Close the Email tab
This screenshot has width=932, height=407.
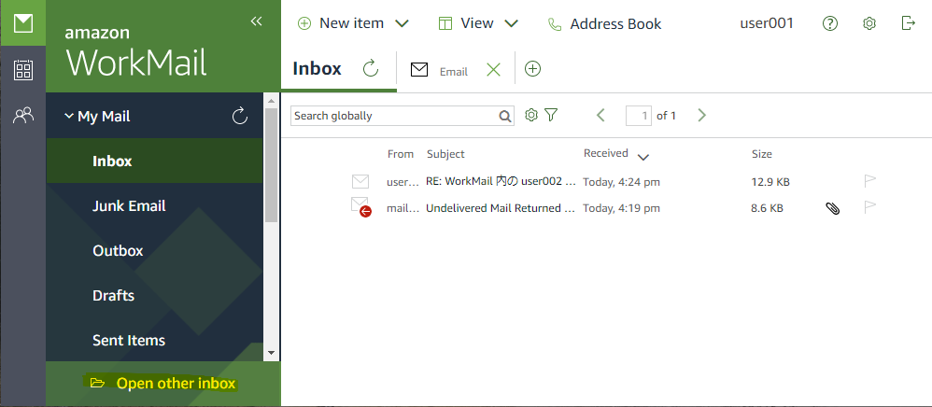coord(493,70)
